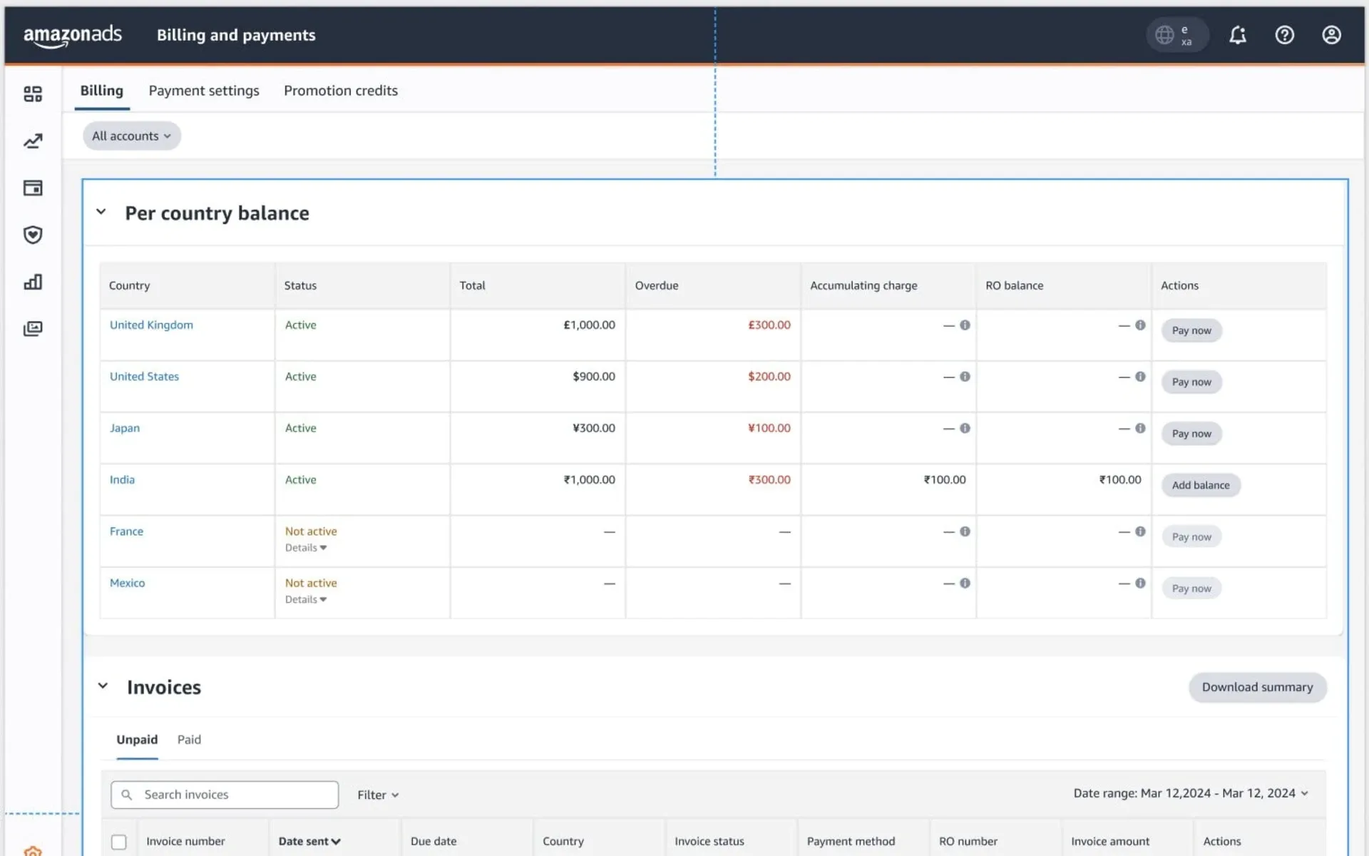1369x856 pixels.
Task: Open the All accounts dropdown filter
Action: [x=131, y=135]
